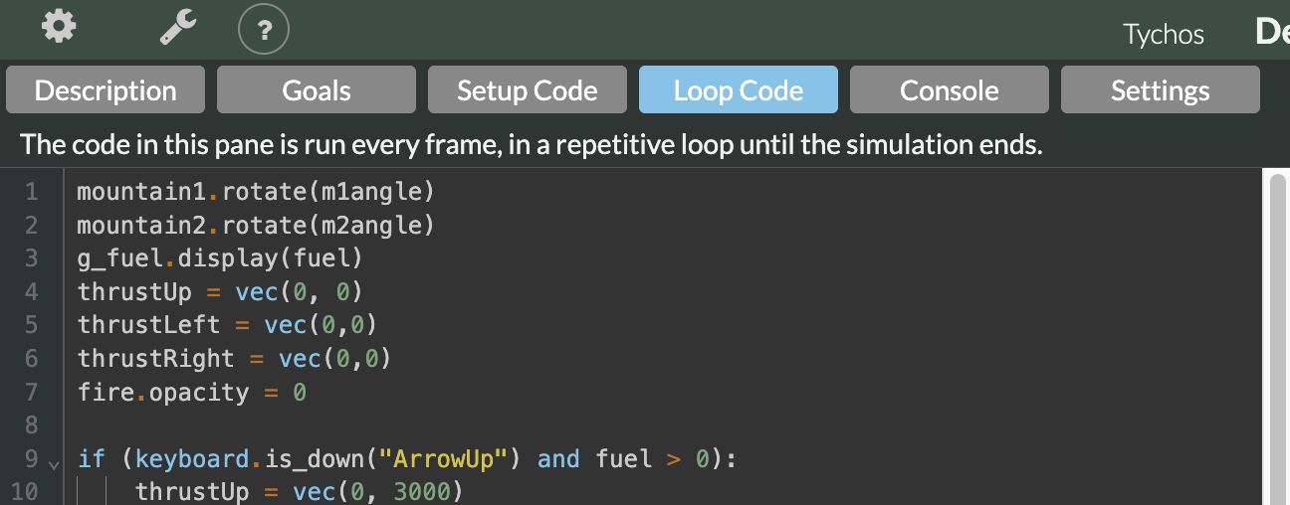Select the Loop Code tab

(x=739, y=90)
